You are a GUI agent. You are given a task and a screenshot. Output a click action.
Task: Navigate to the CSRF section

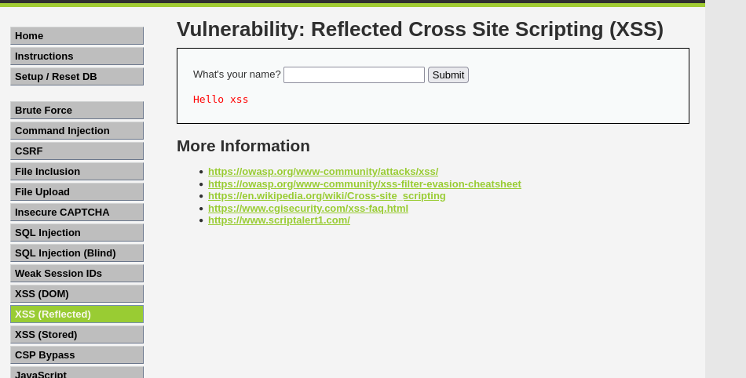(x=76, y=151)
